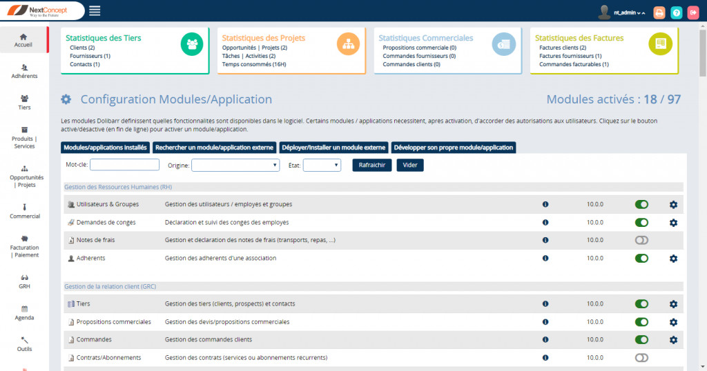
Task: Switch to Rechercher un module/application externe tab
Action: (215, 148)
